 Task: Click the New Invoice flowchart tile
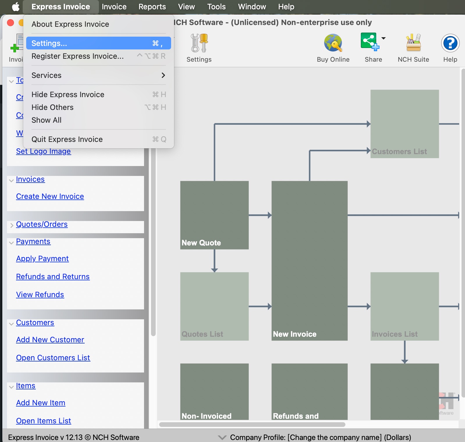(309, 261)
